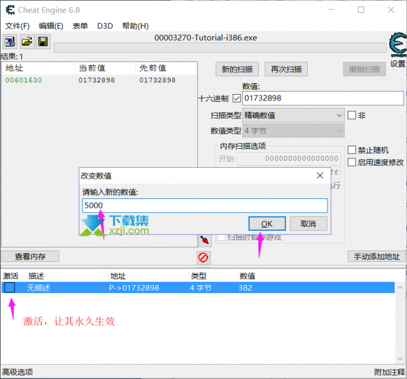Activate the 无描述 address entry checkbox
The width and height of the screenshot is (407, 379).
[x=10, y=287]
